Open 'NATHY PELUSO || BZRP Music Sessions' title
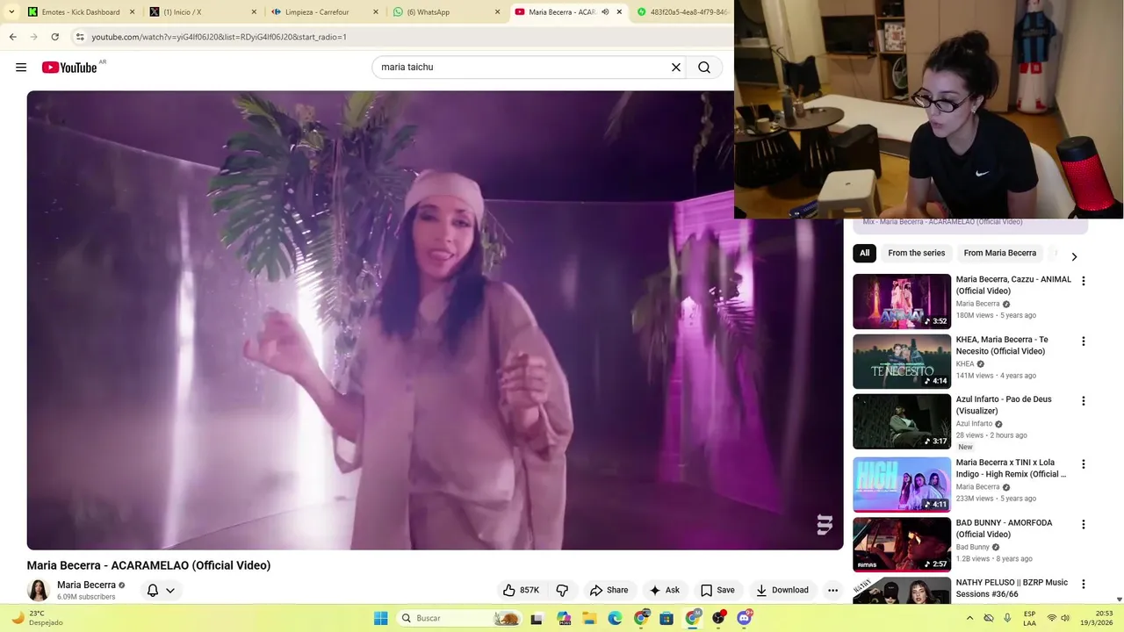This screenshot has width=1124, height=632. tap(1012, 588)
